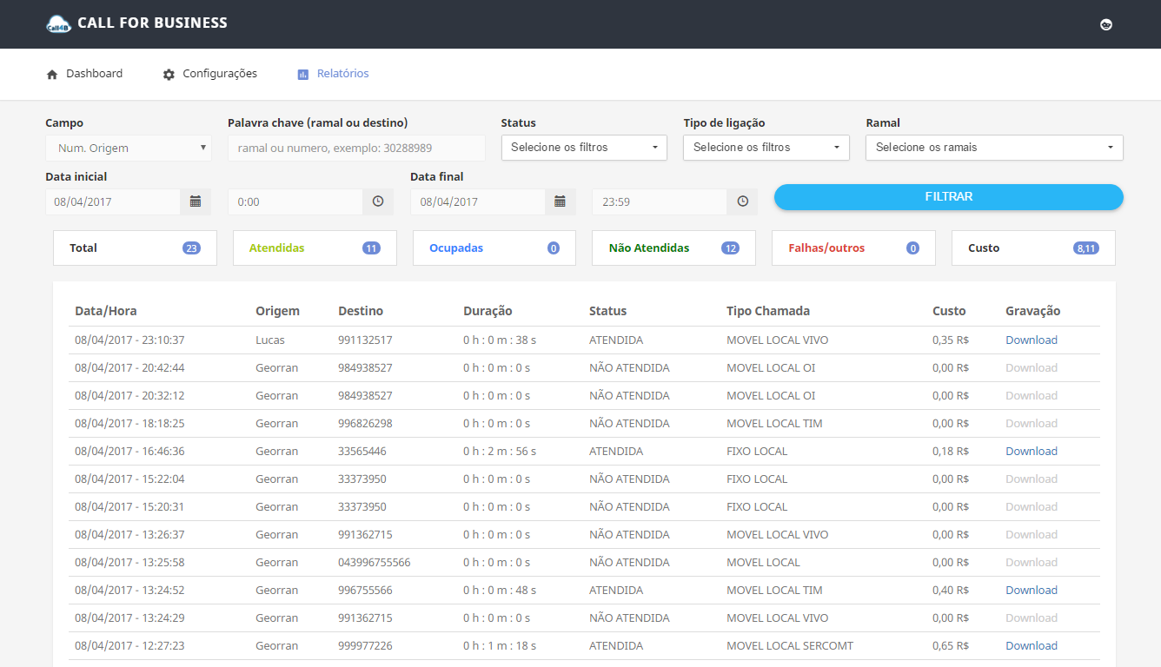Click the Call4B cloud logo

[58, 23]
